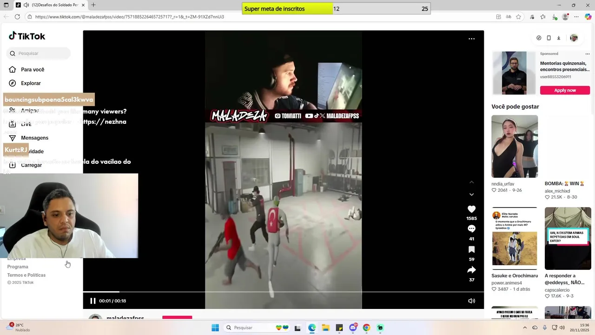This screenshot has width=595, height=335.
Task: Click the maladezafpss creator name
Action: click(125, 318)
